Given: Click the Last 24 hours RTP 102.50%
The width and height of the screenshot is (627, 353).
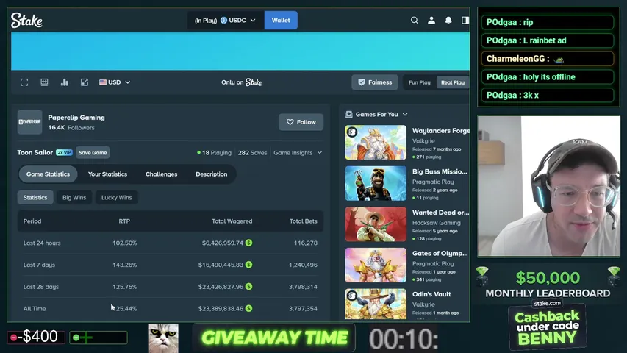Looking at the screenshot, I should pyautogui.click(x=124, y=243).
